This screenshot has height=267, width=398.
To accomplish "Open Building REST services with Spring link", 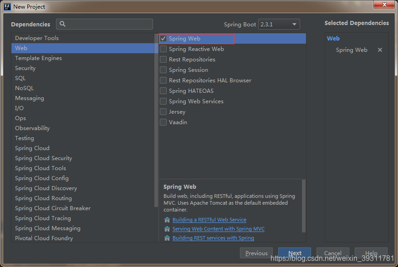I will (213, 238).
